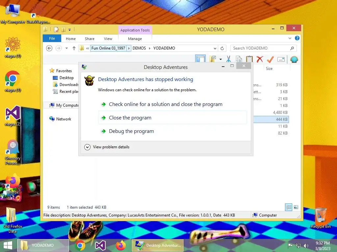Click Visual Studio icon in taskbar

click(x=100, y=245)
